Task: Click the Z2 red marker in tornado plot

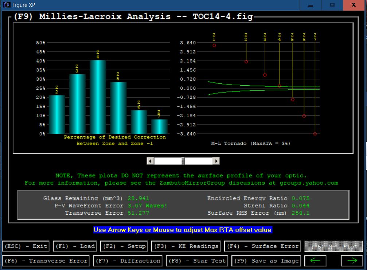Action: pos(246,62)
